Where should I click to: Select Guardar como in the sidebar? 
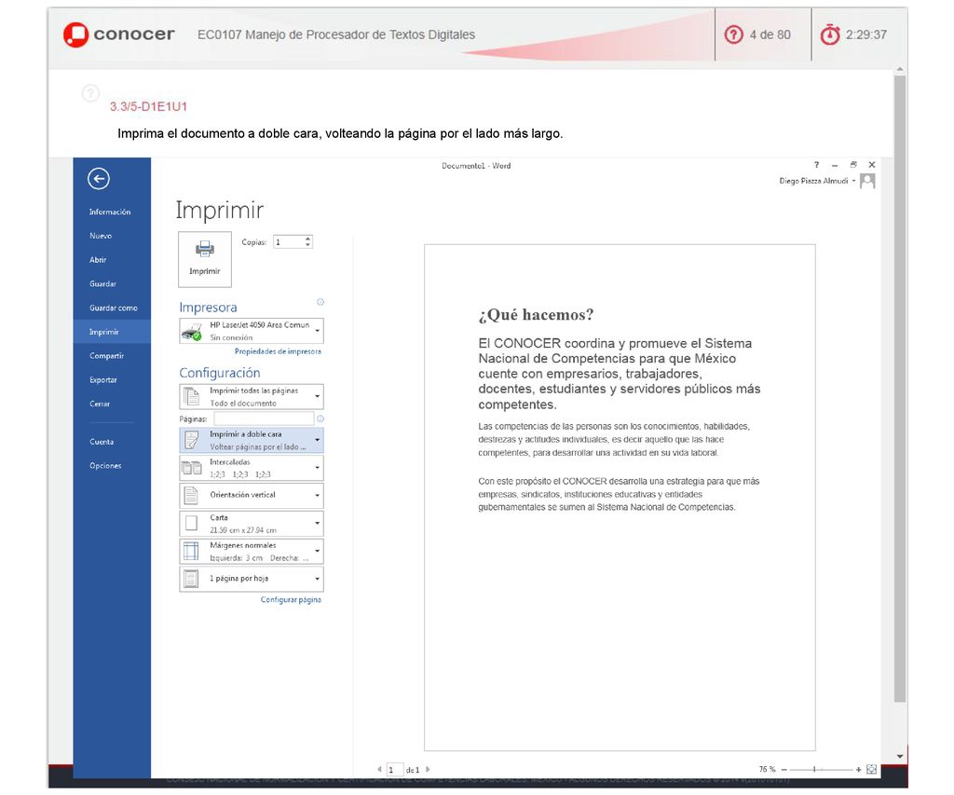pos(114,308)
